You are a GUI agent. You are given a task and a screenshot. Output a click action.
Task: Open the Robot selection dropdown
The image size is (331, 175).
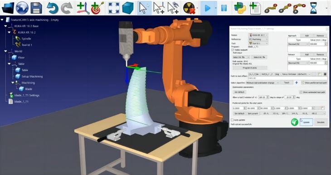(x=258, y=35)
